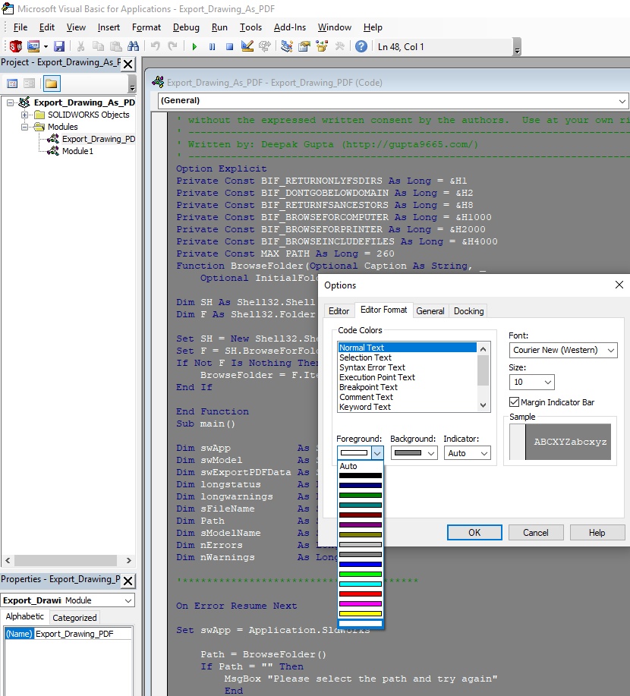
Task: Choose Auto in the foreground color list
Action: [x=360, y=466]
